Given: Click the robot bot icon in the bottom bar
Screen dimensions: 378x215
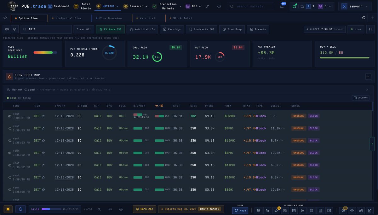Looking at the screenshot, I should [121, 209].
